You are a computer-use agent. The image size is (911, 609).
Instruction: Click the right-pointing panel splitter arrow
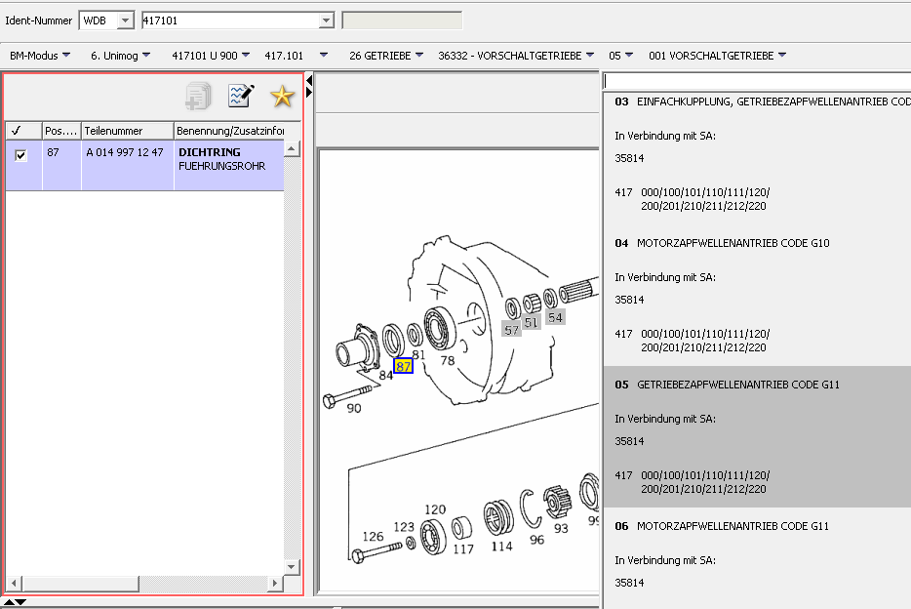(x=309, y=92)
